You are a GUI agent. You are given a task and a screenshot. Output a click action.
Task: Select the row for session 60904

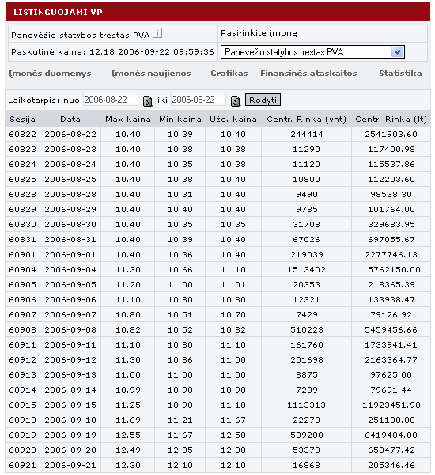217,270
